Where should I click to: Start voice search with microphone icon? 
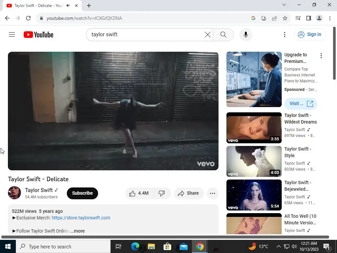tap(246, 34)
